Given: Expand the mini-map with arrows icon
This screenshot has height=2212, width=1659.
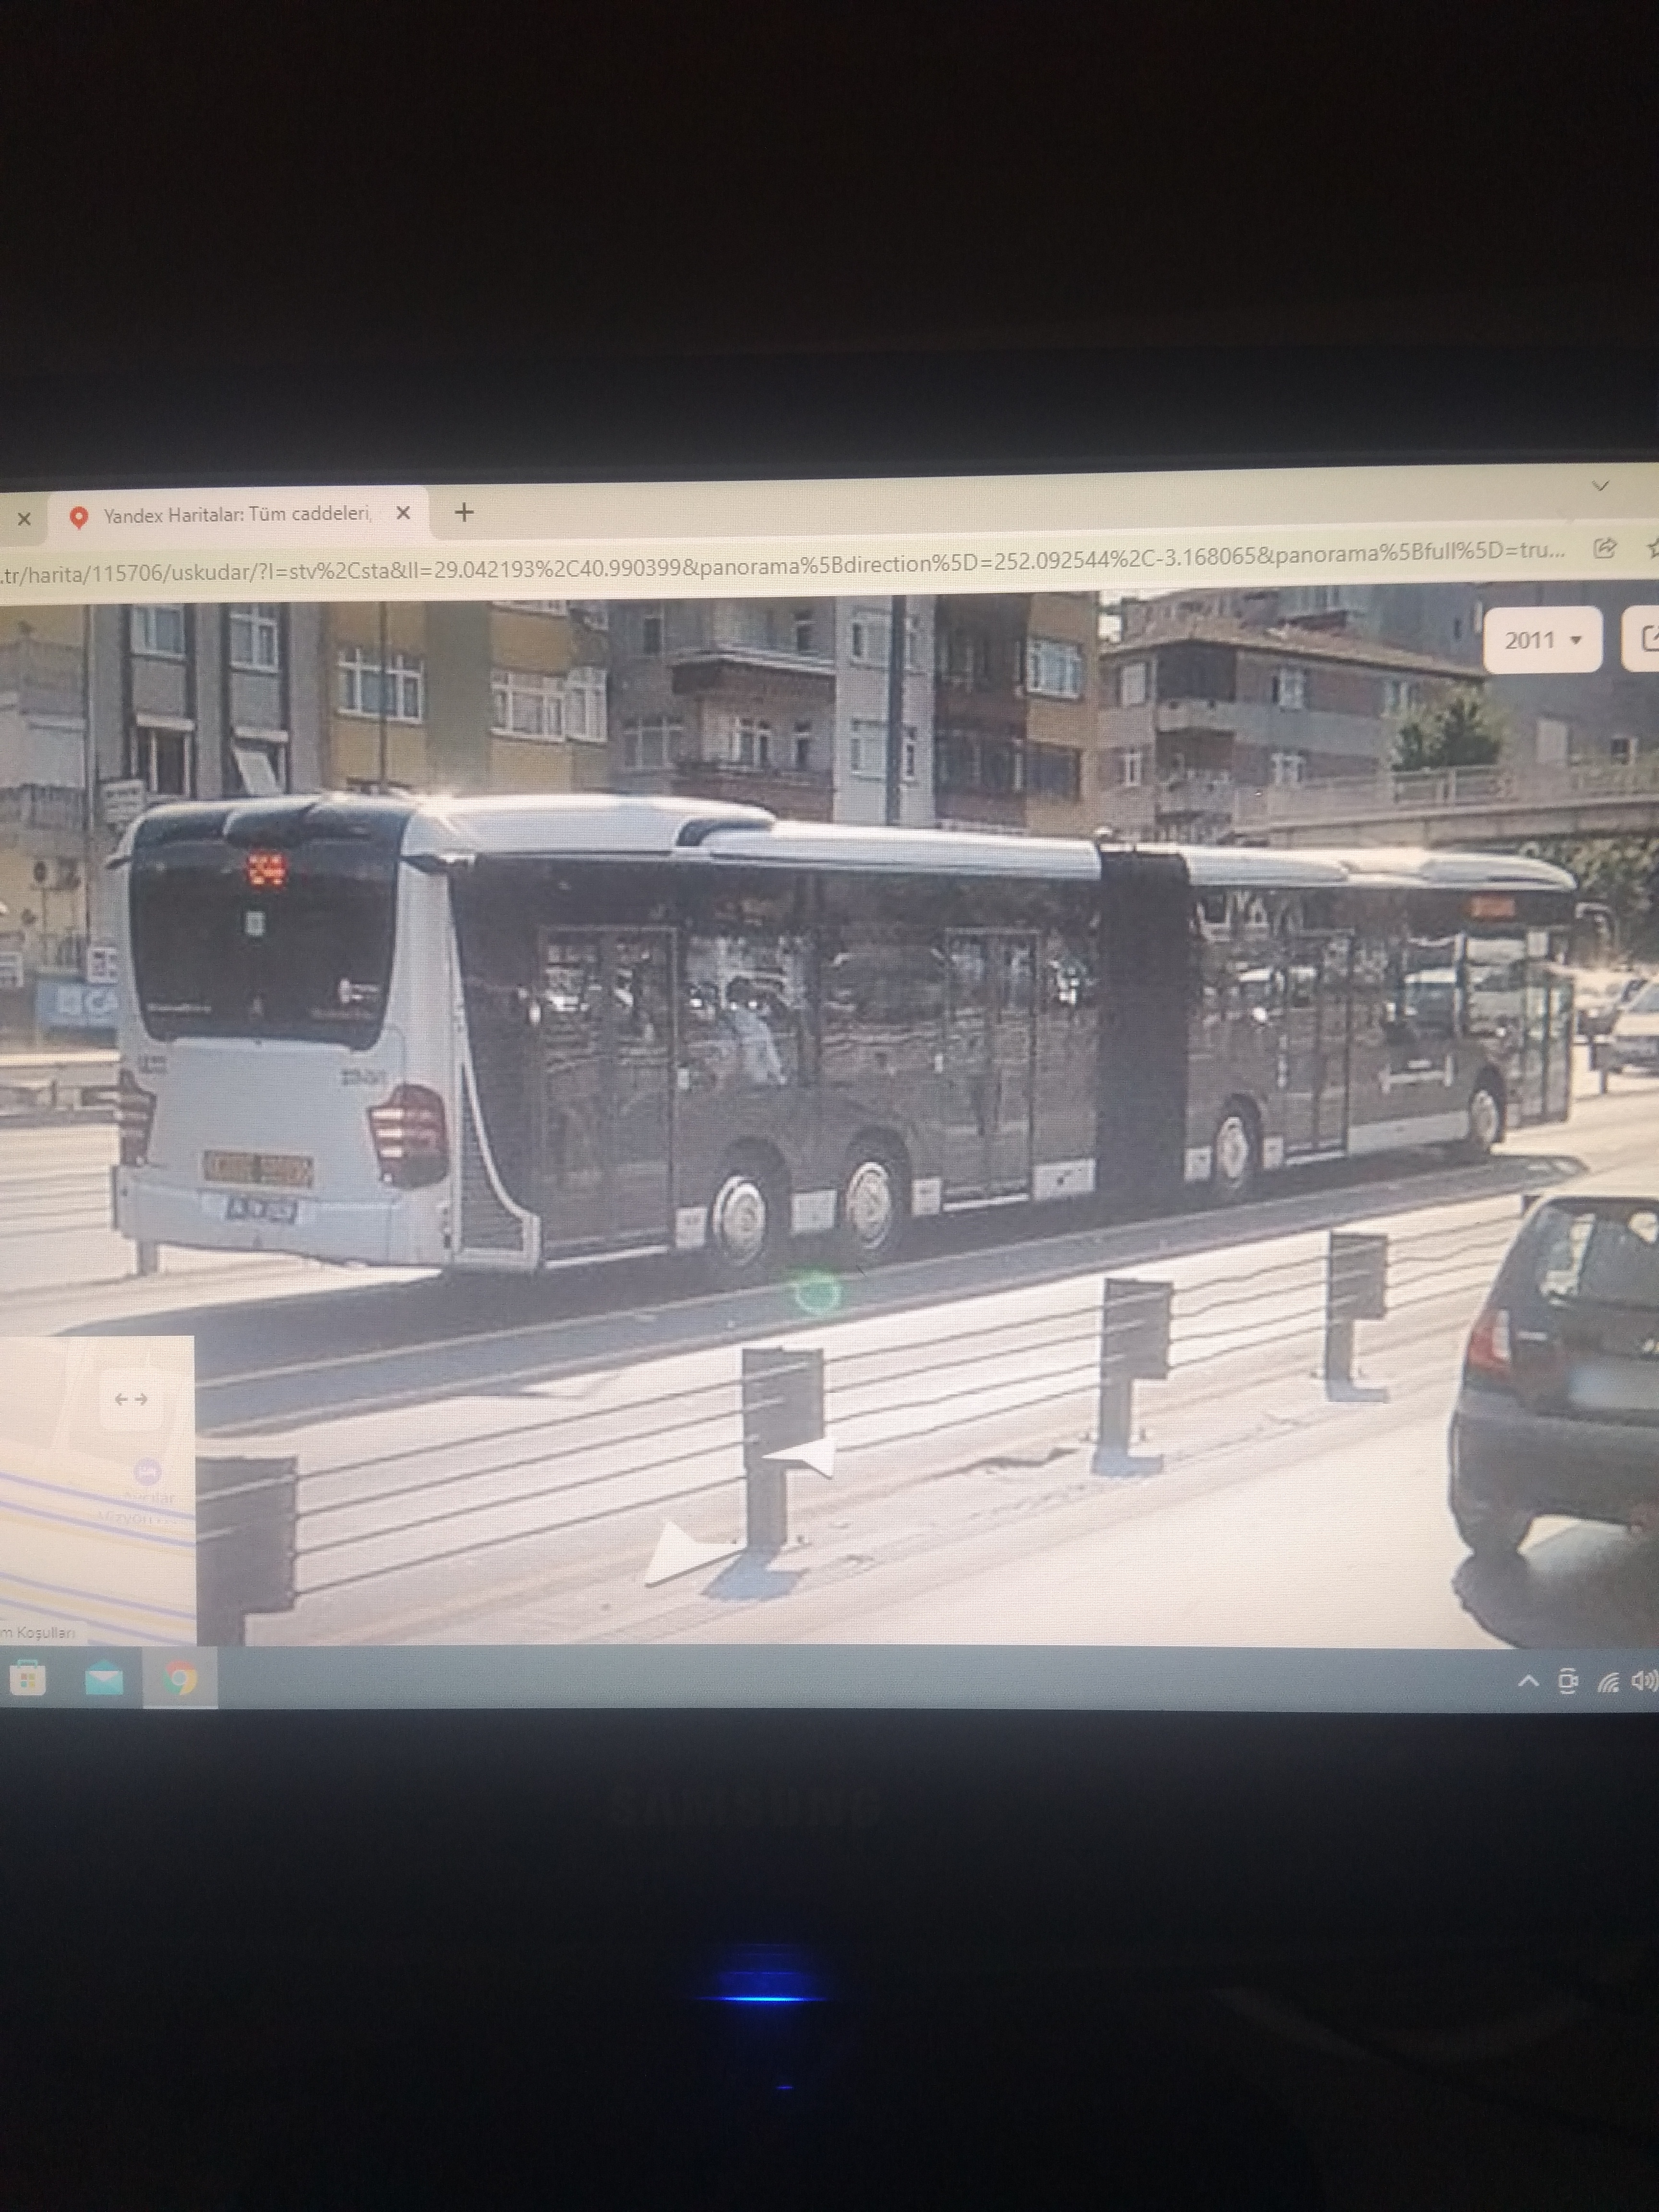Looking at the screenshot, I should [x=131, y=1399].
